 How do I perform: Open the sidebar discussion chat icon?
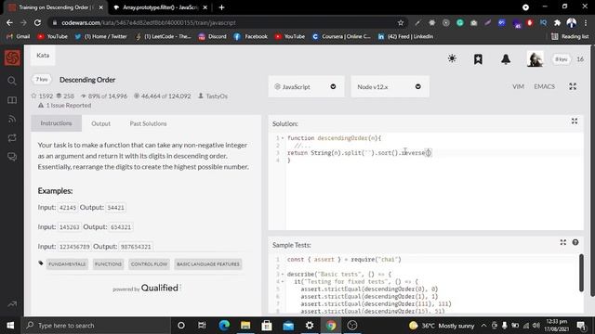(12, 157)
